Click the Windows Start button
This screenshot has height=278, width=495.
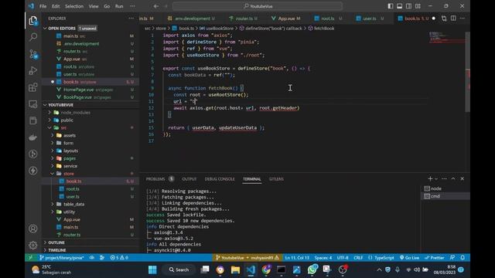[152, 270]
